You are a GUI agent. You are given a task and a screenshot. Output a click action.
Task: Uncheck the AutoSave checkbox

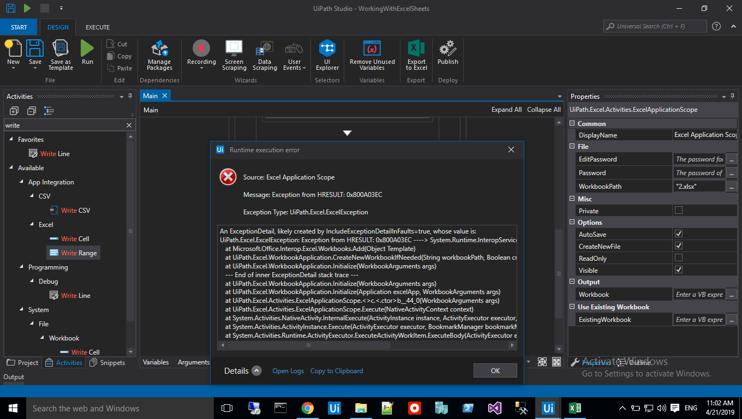(x=679, y=234)
